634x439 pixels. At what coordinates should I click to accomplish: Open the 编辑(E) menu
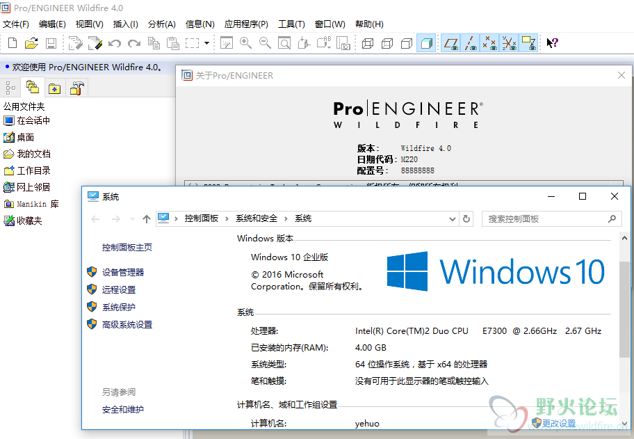tap(52, 24)
